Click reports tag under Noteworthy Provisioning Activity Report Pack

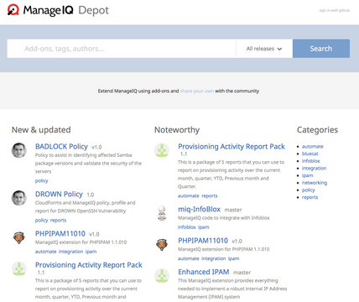210,195
